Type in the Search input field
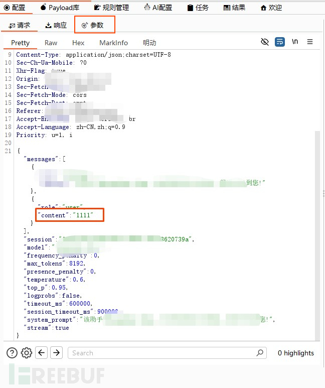This screenshot has width=325, height=388. pos(160,353)
